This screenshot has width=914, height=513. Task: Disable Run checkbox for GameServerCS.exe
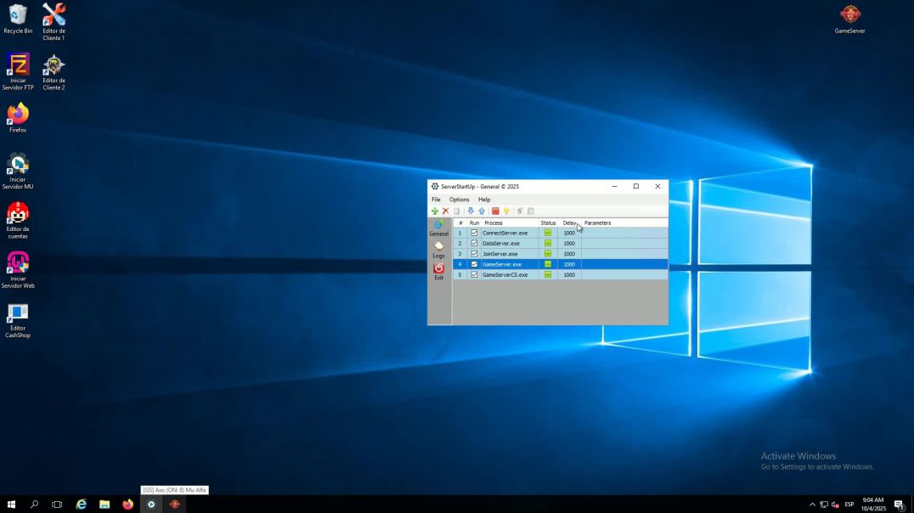[x=474, y=274]
